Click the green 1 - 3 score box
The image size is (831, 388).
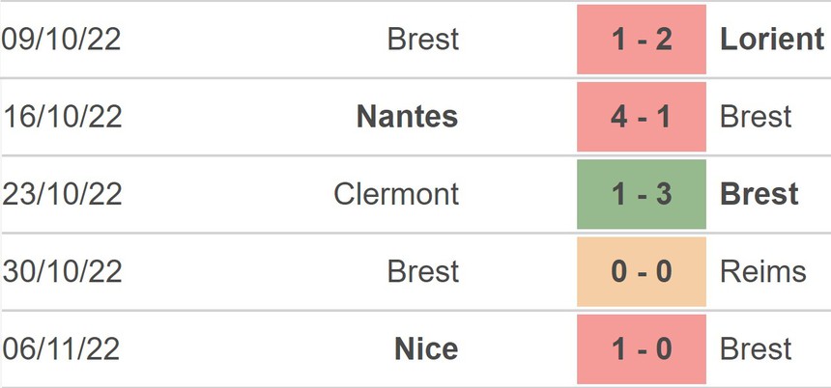642,194
